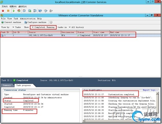
Task: Click the Comster-Services console title icon
Action: click(x=1, y=2)
